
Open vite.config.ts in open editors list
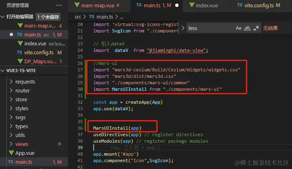pyautogui.click(x=34, y=53)
